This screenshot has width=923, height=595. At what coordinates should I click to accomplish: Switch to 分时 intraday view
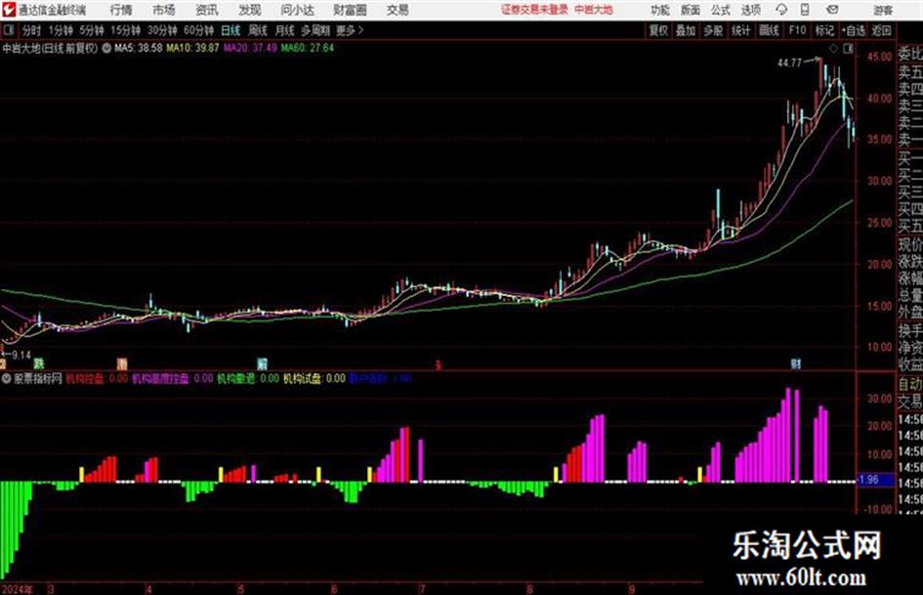coord(31,30)
